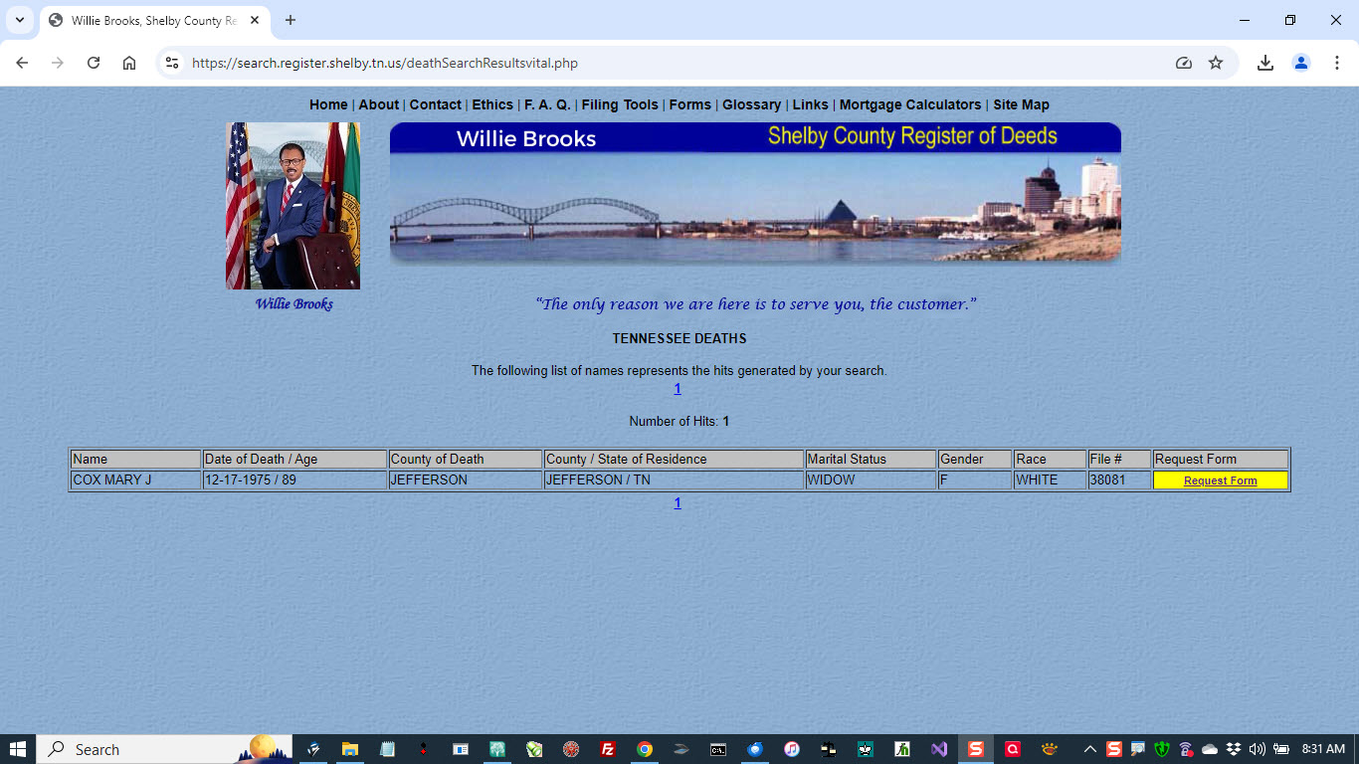The width and height of the screenshot is (1359, 764).
Task: Close the Willie Brooks browser tab
Action: coord(255,20)
